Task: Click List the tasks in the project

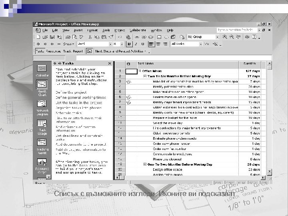Action: click(79, 103)
